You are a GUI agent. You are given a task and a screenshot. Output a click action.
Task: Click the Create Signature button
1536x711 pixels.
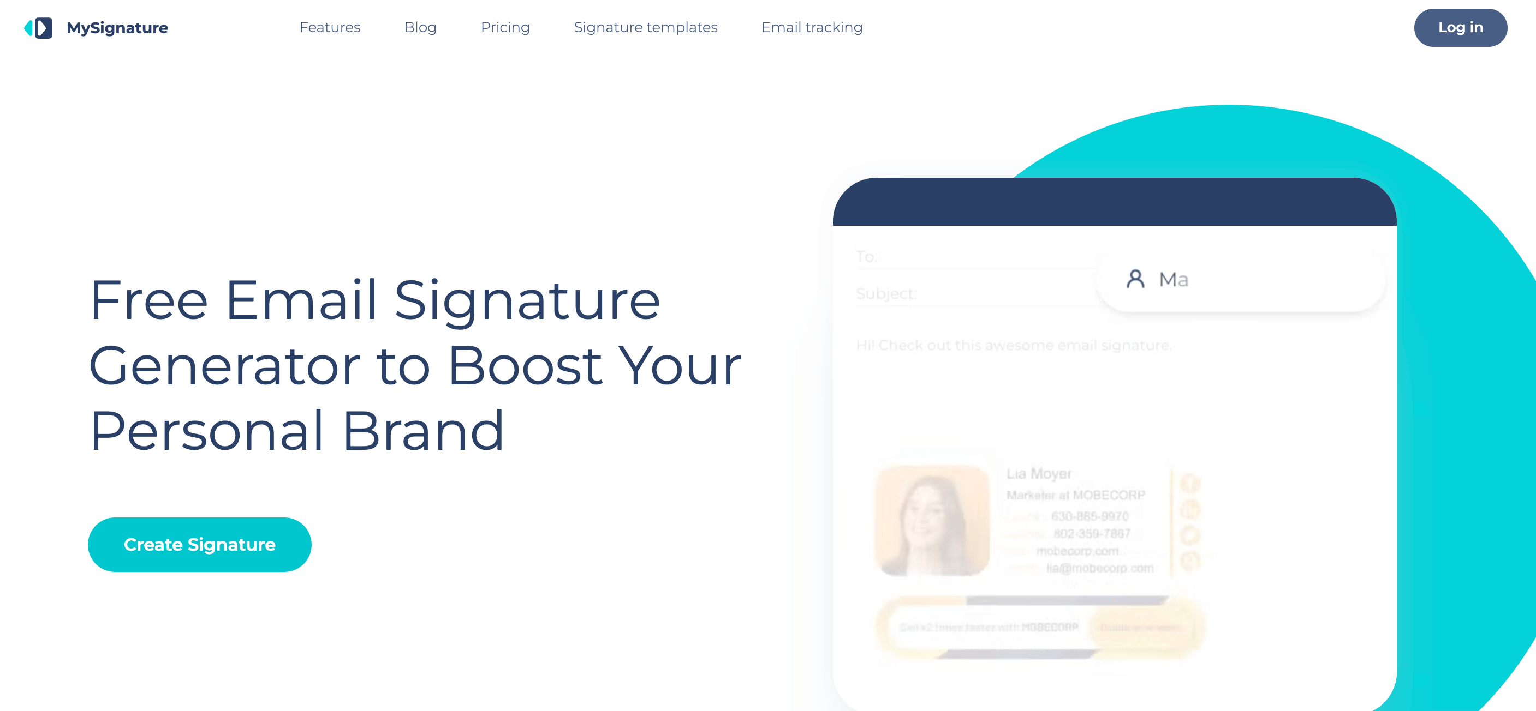pyautogui.click(x=199, y=545)
